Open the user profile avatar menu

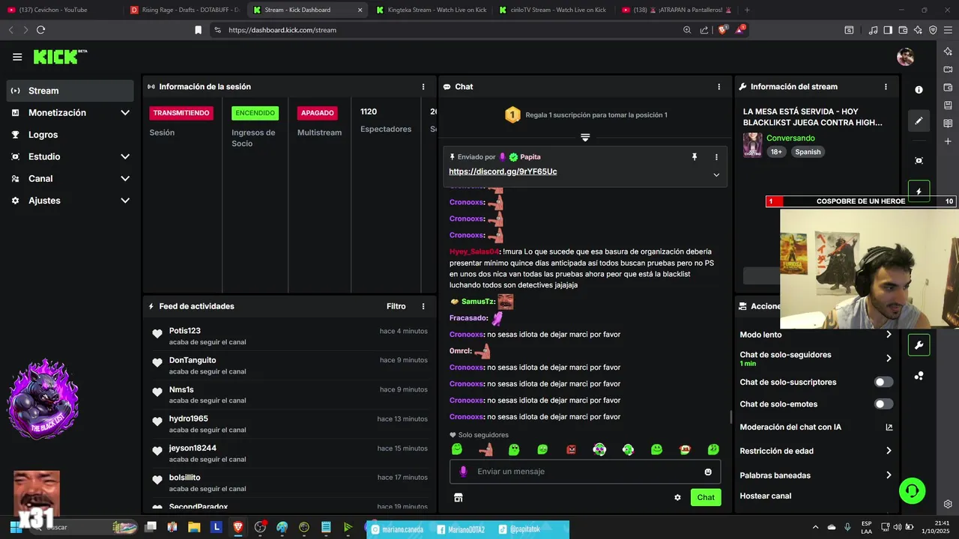pos(906,57)
